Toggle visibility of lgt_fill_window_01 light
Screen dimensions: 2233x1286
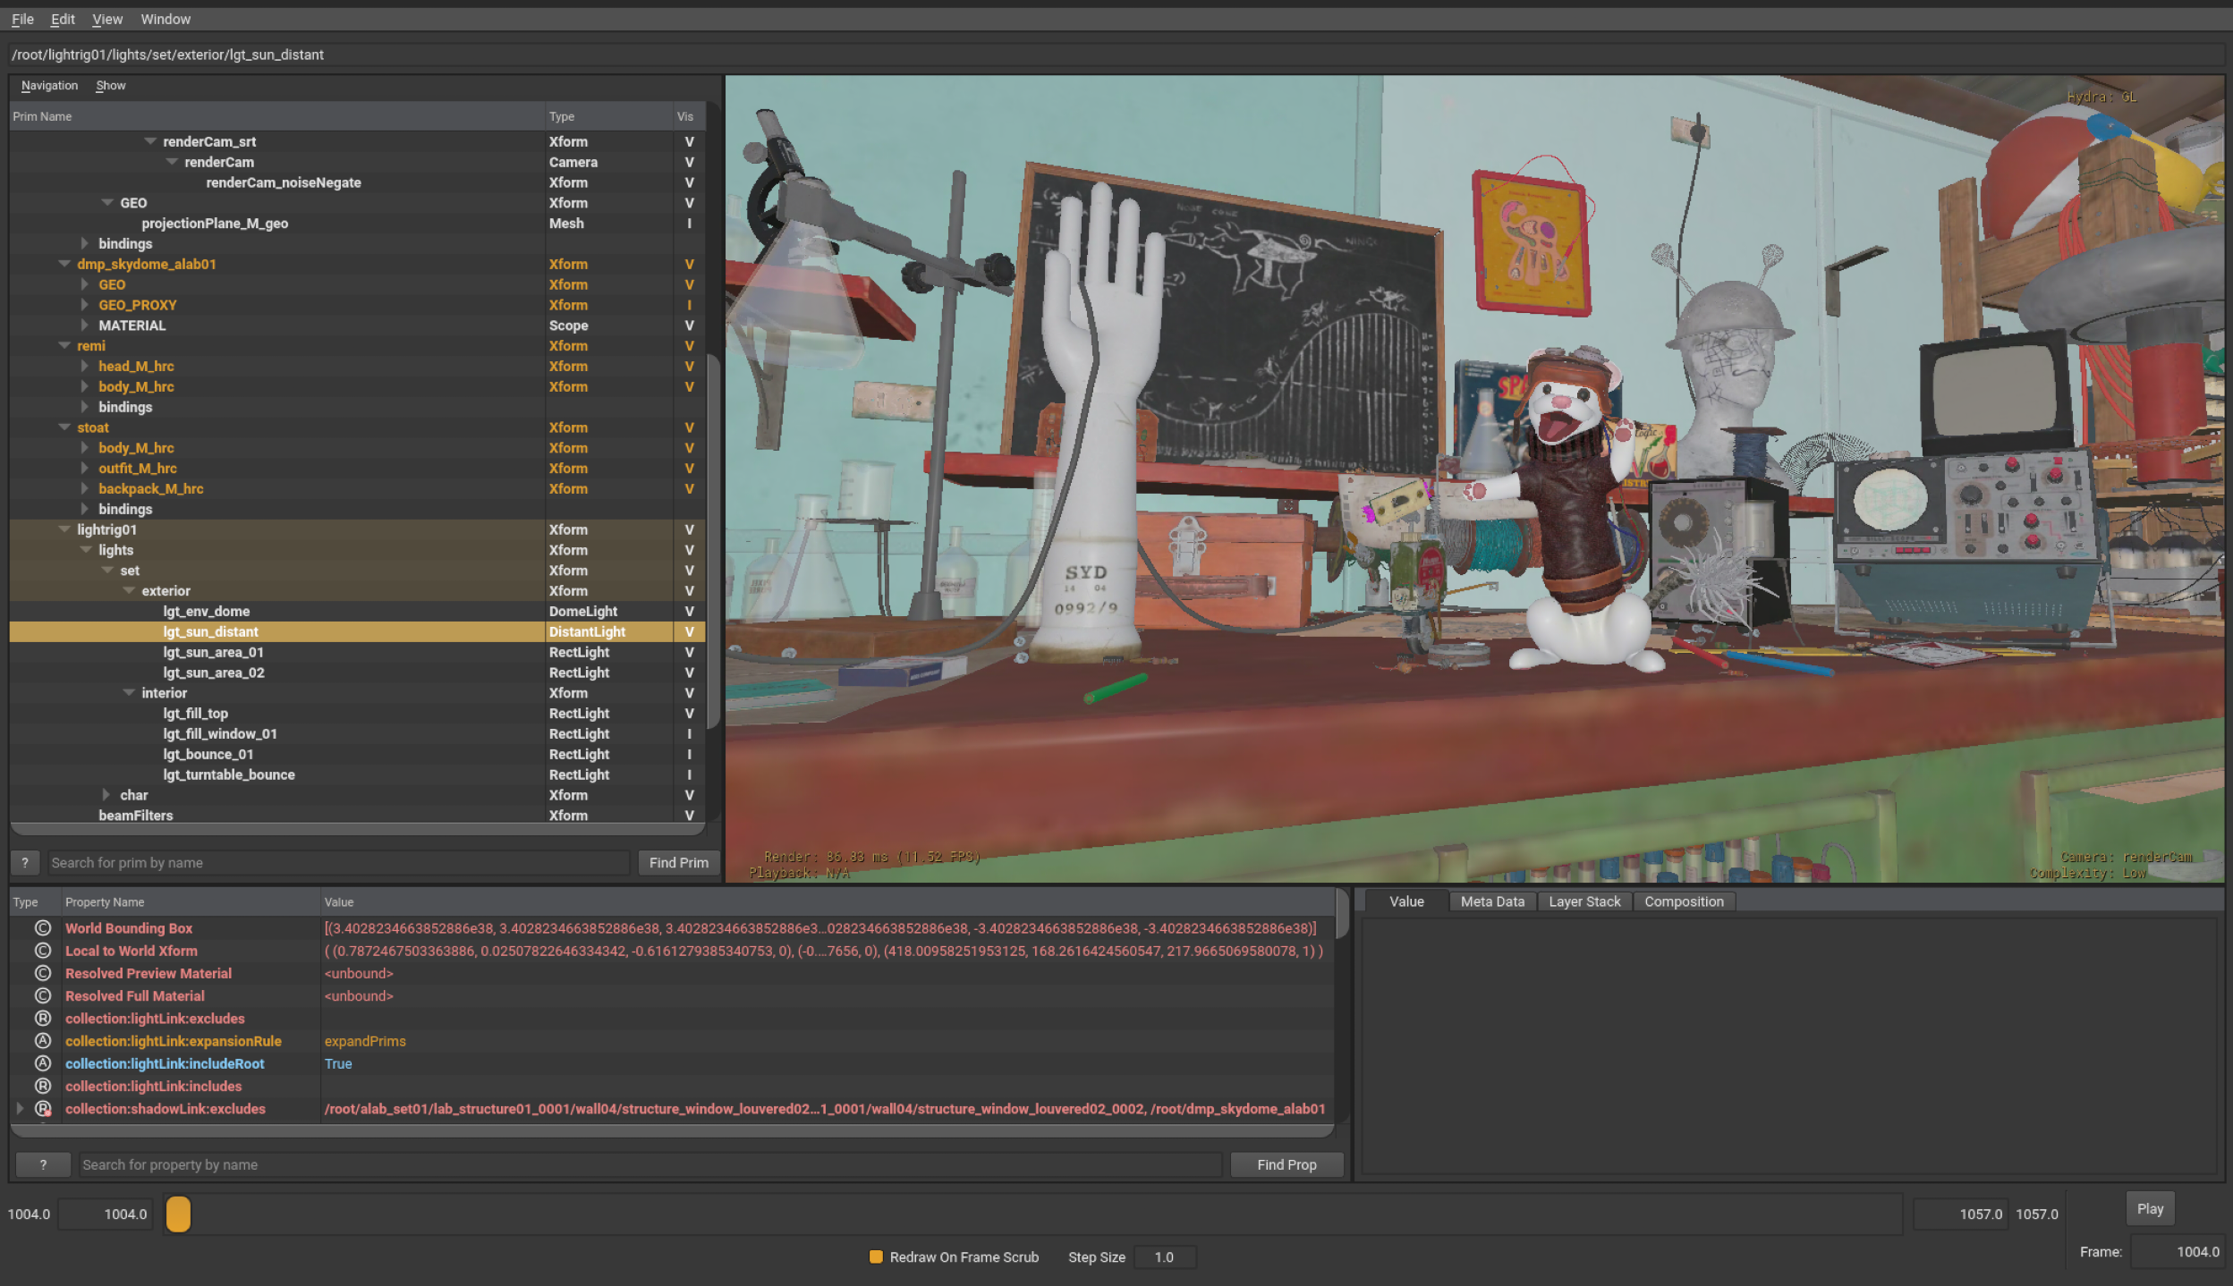tap(689, 734)
